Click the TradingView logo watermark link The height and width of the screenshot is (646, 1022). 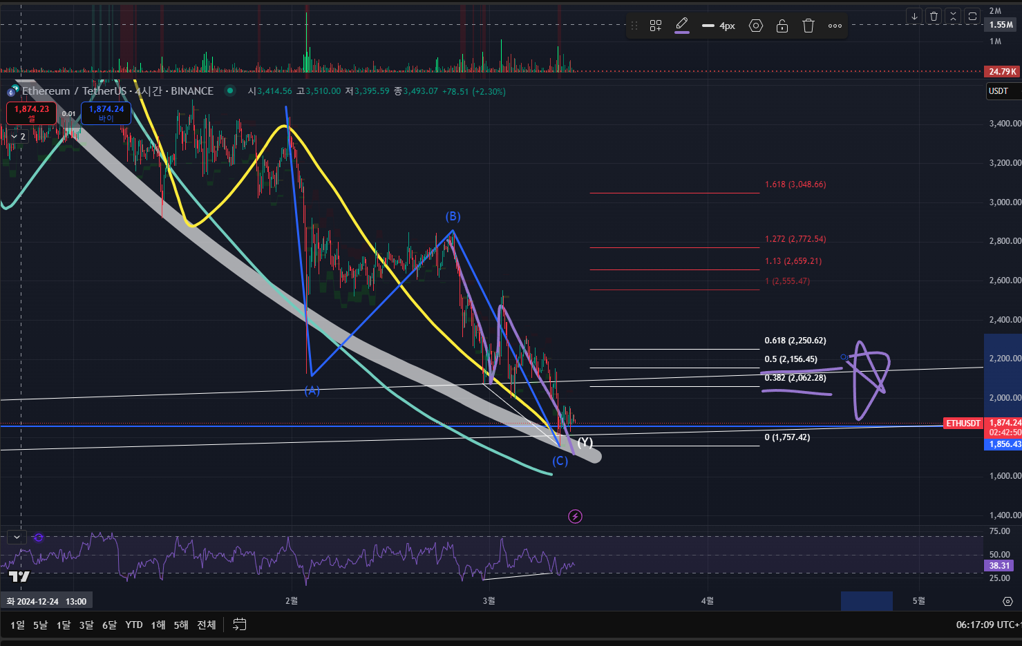(19, 576)
